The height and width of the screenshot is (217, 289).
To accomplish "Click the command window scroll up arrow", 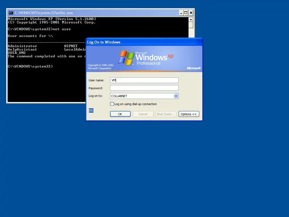I will [191, 19].
